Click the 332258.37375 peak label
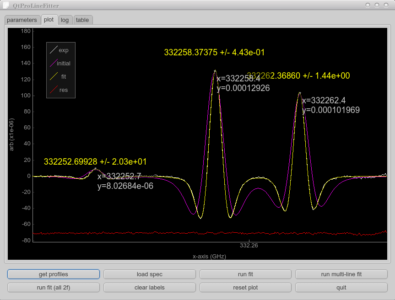 tap(214, 53)
